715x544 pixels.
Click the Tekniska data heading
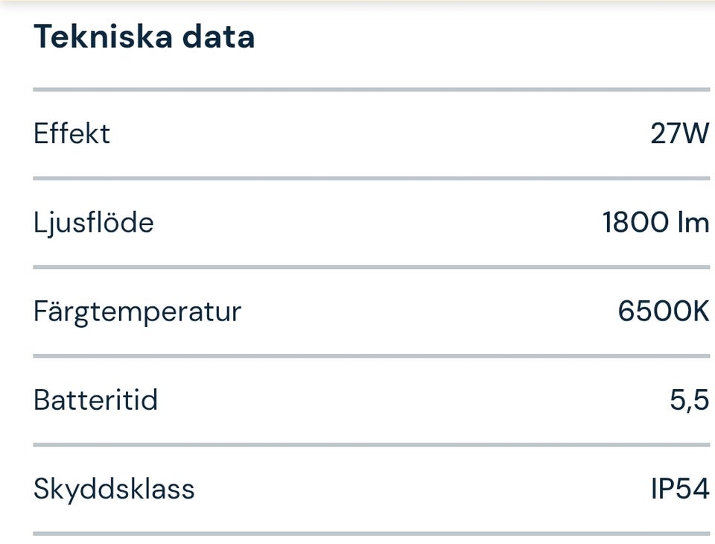(x=144, y=37)
